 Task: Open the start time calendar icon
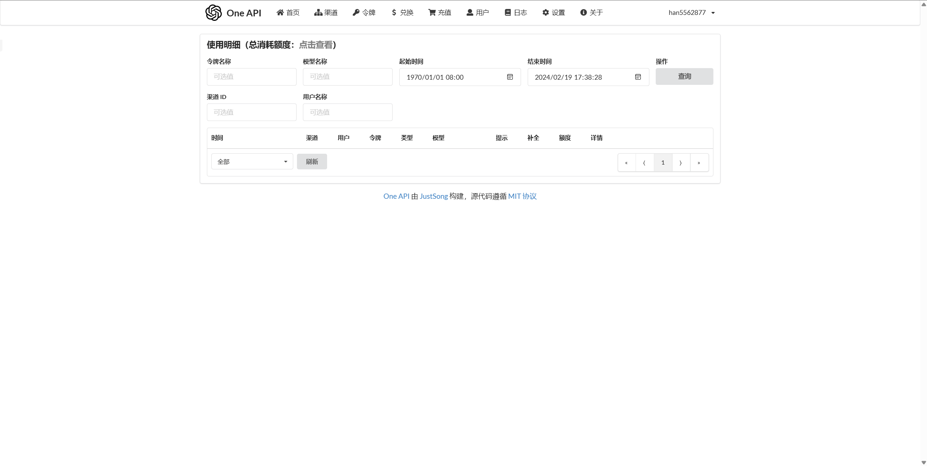(510, 77)
